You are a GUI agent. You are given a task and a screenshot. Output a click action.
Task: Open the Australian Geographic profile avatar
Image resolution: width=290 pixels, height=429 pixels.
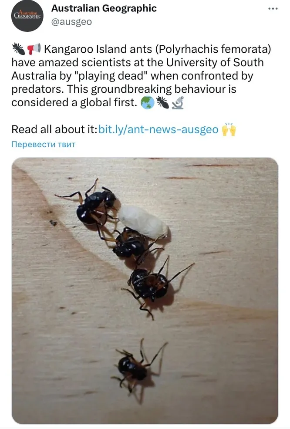coord(27,16)
